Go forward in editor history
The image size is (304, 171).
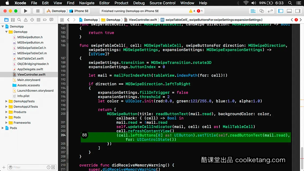tap(74, 20)
